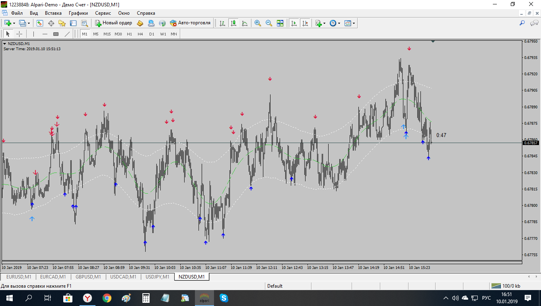Viewport: 541px width, 306px height.
Task: Select the trendline drawing tool
Action: click(x=67, y=34)
